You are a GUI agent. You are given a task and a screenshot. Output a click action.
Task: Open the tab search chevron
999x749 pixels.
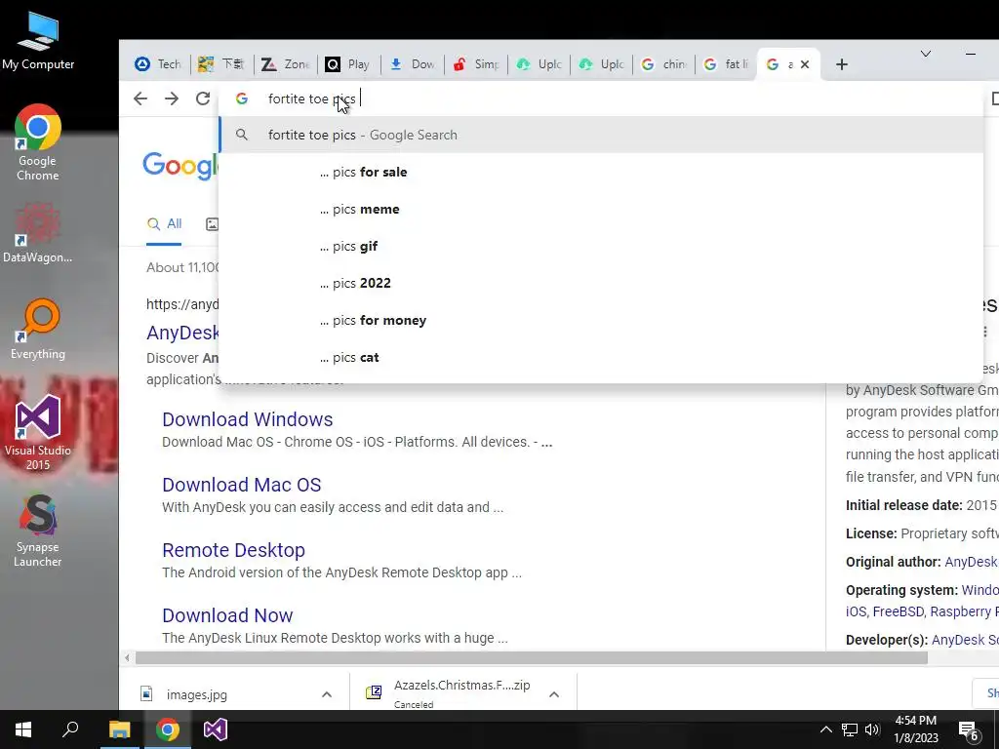click(926, 55)
